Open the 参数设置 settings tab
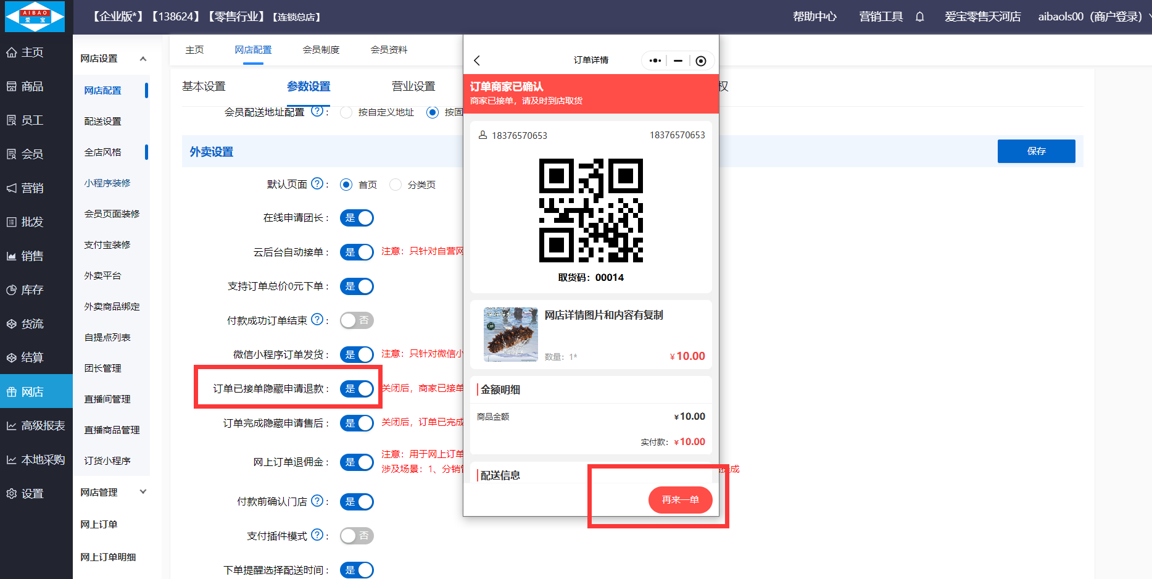Screen dimensions: 1152x579 tap(309, 86)
